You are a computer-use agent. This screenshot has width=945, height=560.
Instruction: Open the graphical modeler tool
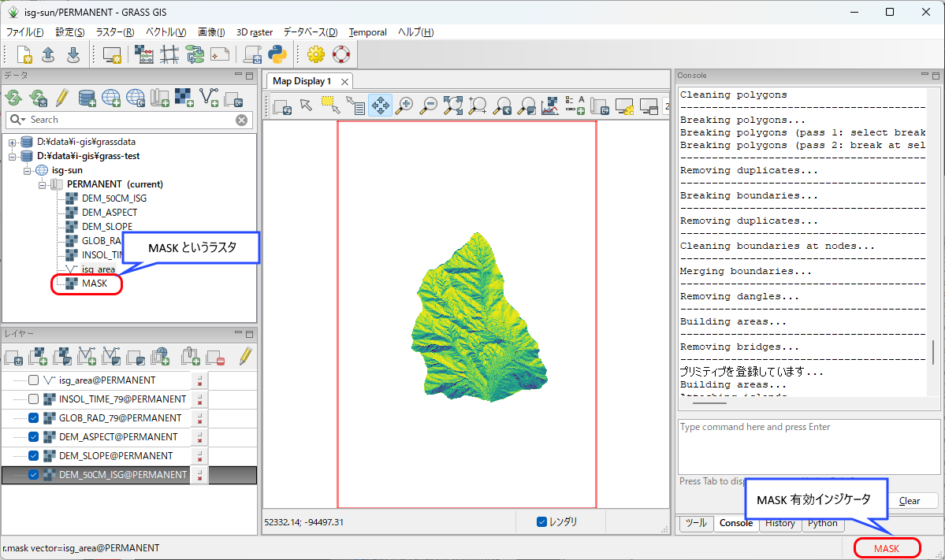click(x=195, y=54)
